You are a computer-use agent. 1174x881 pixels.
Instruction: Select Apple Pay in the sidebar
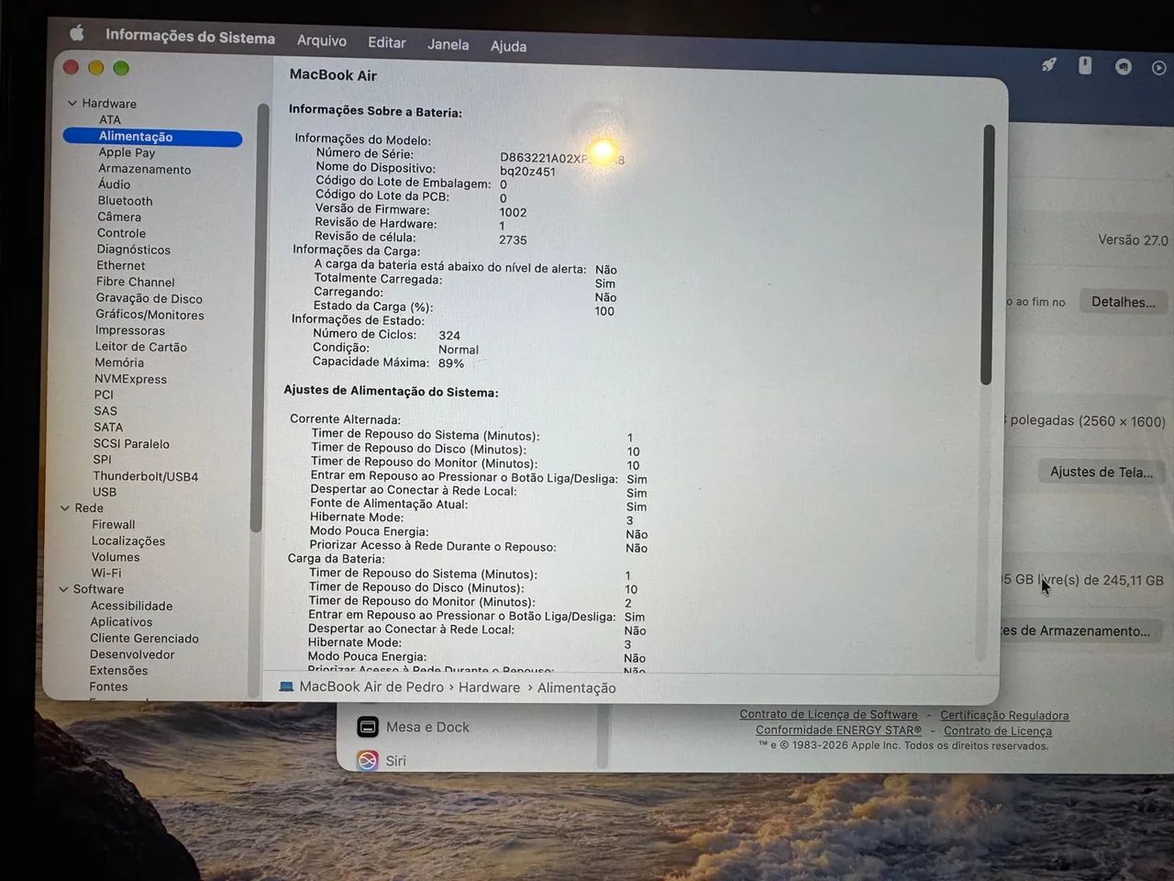click(127, 152)
